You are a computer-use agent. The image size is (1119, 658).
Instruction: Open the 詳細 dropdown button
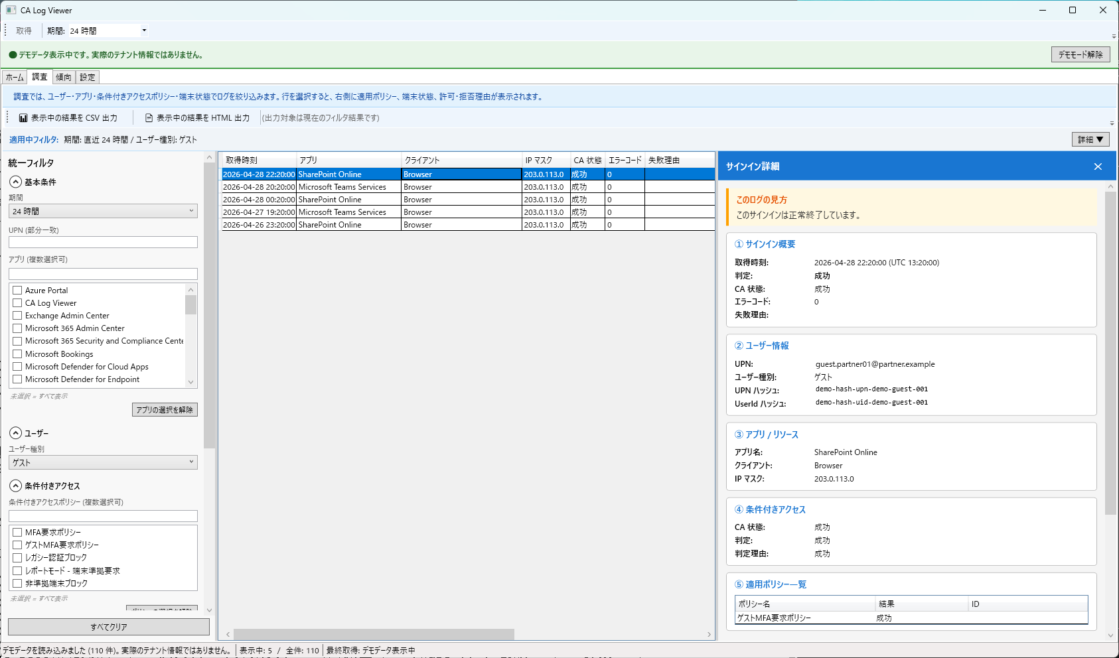(x=1090, y=139)
